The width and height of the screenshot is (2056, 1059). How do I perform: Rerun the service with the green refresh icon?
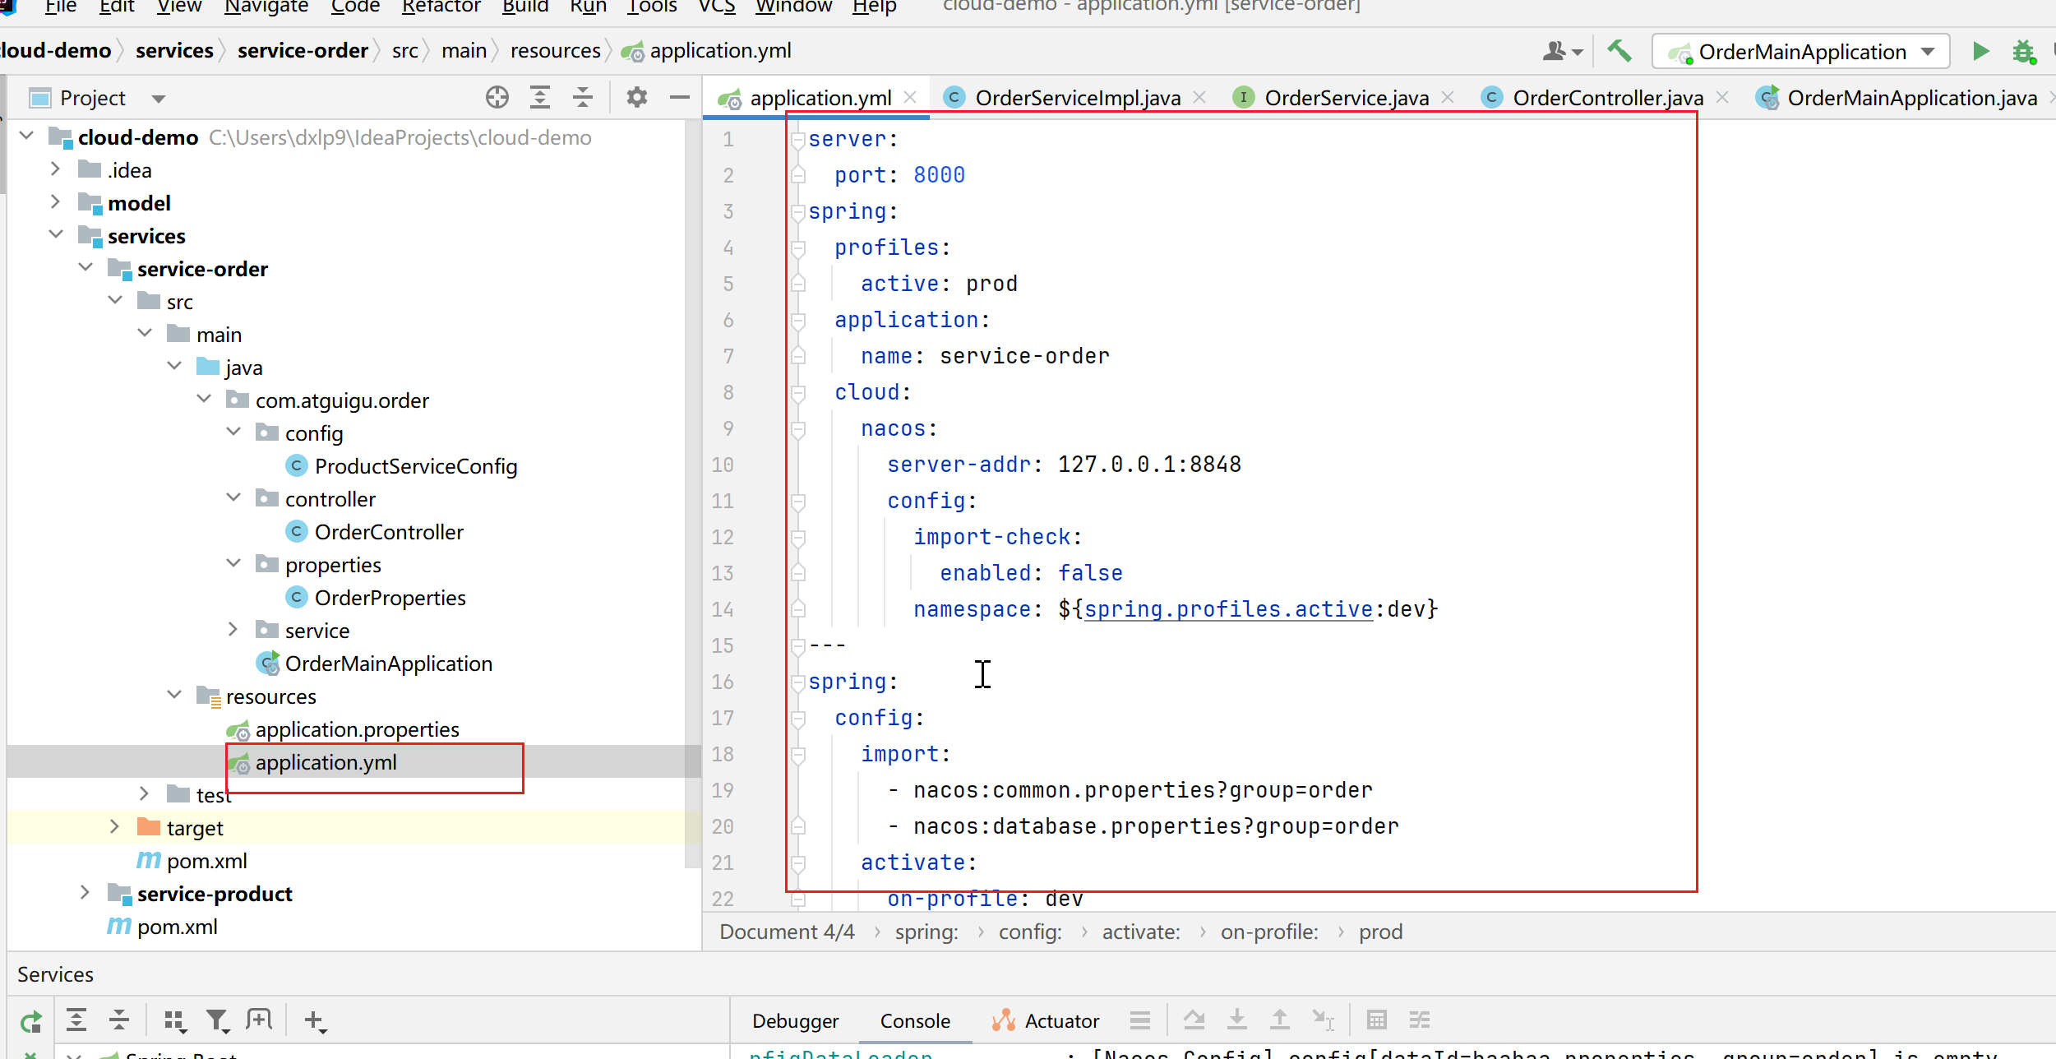click(30, 1021)
